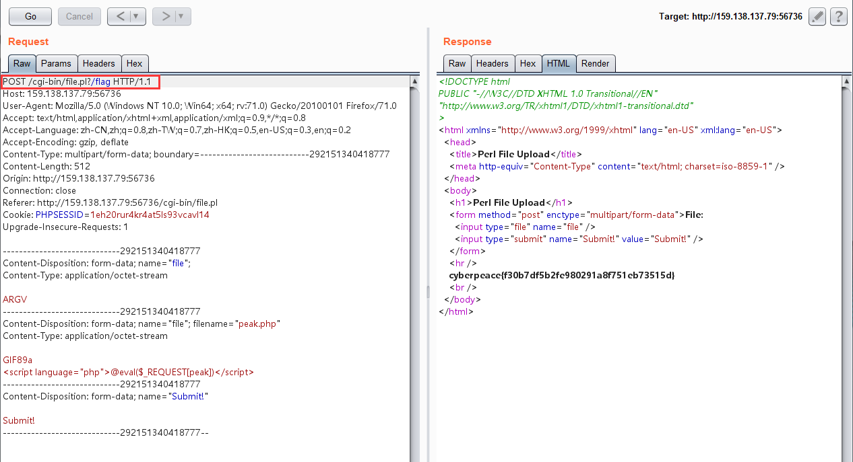Click the meta http-equiv Content-Type line
Viewport: 853px width, 462px height.
click(617, 167)
